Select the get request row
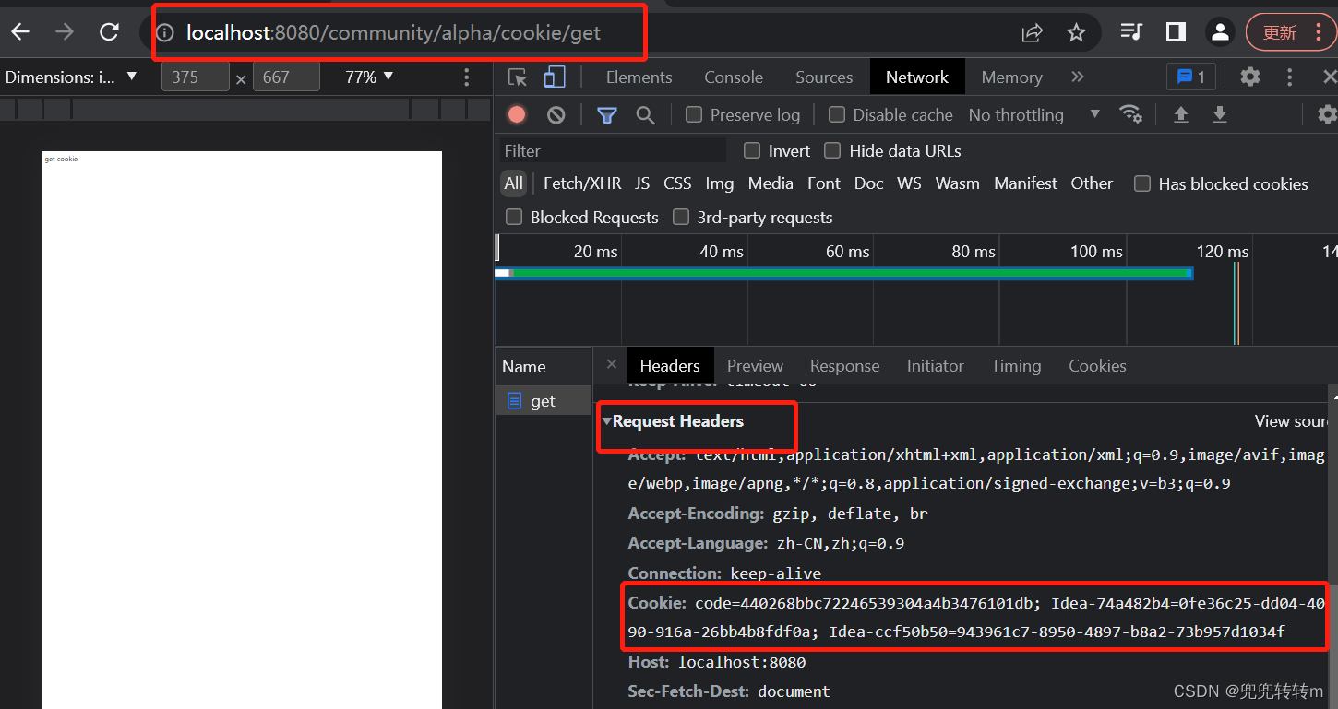This screenshot has height=709, width=1338. click(544, 401)
